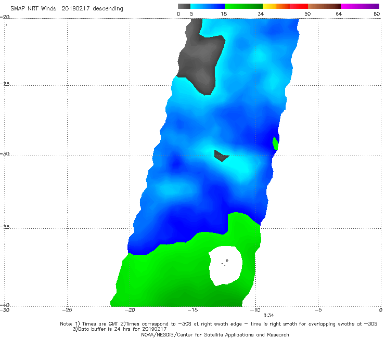Image resolution: width=385 pixels, height=338 pixels.
Task: Click the red segment of the color bar
Action: pos(299,6)
